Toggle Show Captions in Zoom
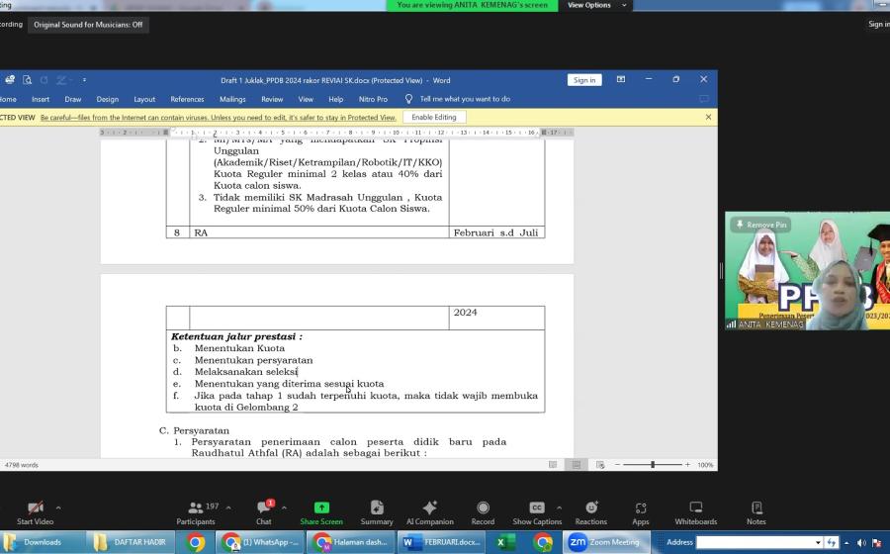Viewport: 890px width, 554px height. pos(536,508)
